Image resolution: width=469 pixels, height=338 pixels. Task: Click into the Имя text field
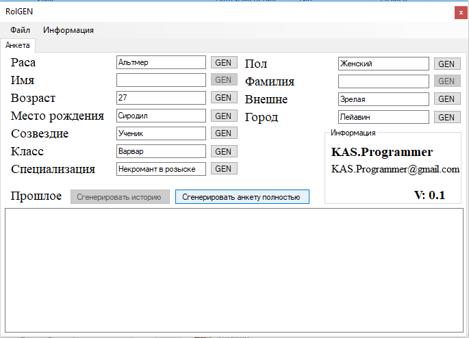[161, 80]
